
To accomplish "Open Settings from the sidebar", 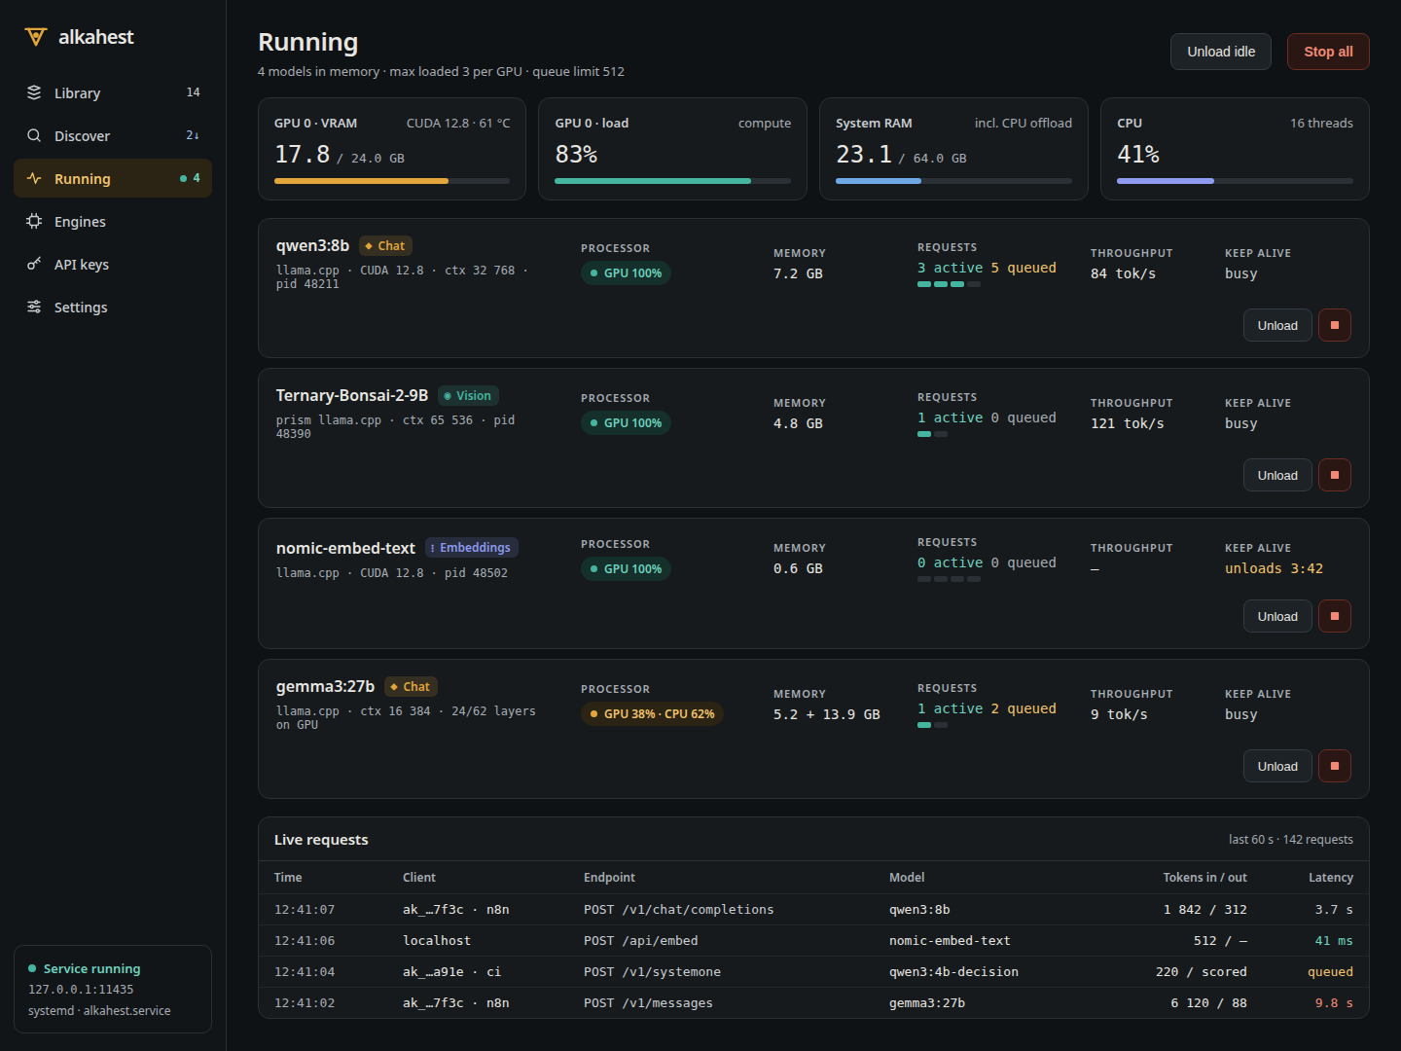I will click(x=113, y=307).
